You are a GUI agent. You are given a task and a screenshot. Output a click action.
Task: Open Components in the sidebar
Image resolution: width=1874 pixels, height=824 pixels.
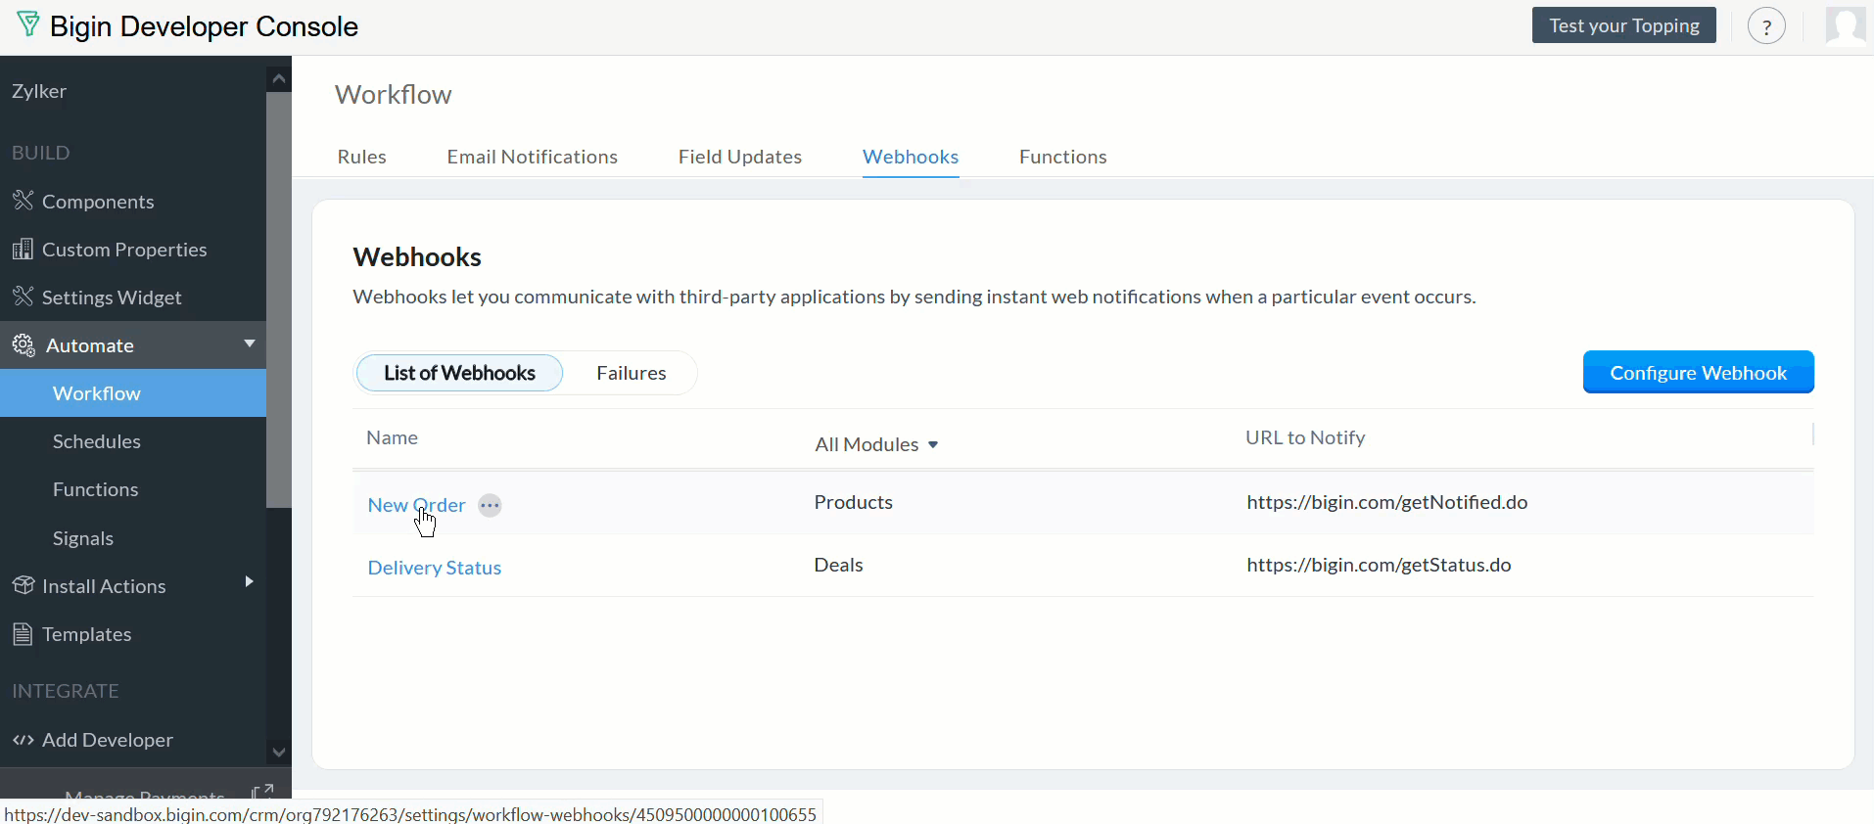click(x=98, y=202)
